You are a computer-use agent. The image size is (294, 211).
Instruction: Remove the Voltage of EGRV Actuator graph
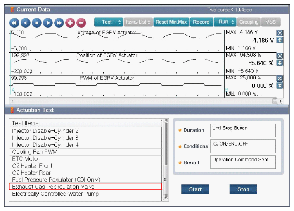[280, 33]
